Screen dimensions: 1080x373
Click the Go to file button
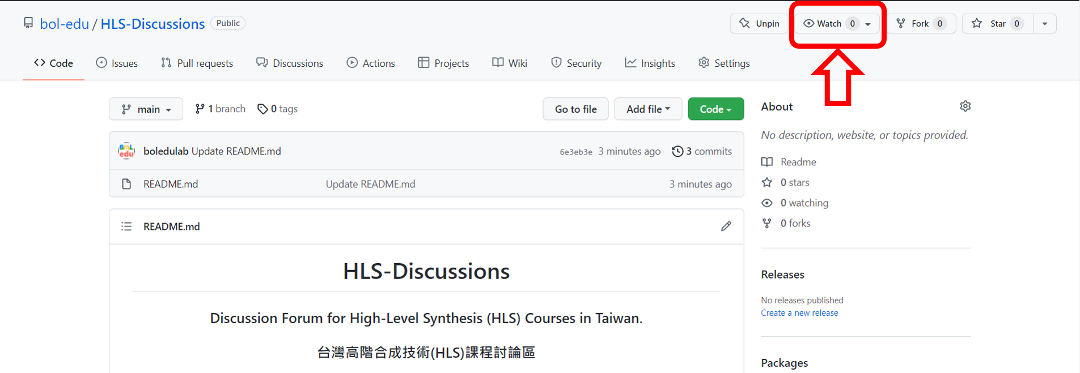tap(575, 109)
